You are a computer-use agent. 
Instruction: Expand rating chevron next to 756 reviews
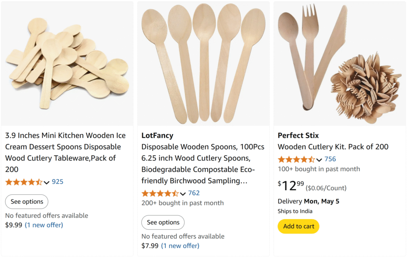tap(319, 160)
